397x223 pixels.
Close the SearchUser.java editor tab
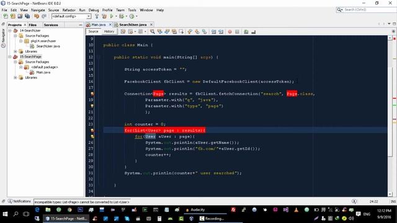pyautogui.click(x=151, y=25)
